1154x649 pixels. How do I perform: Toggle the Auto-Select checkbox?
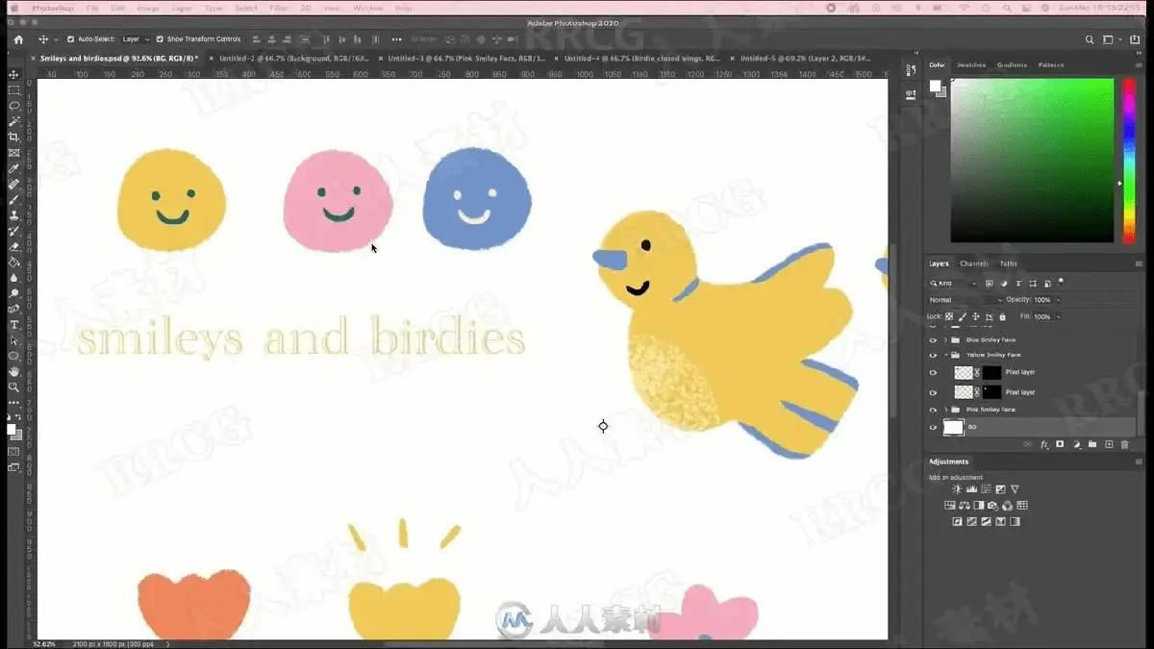tap(70, 39)
